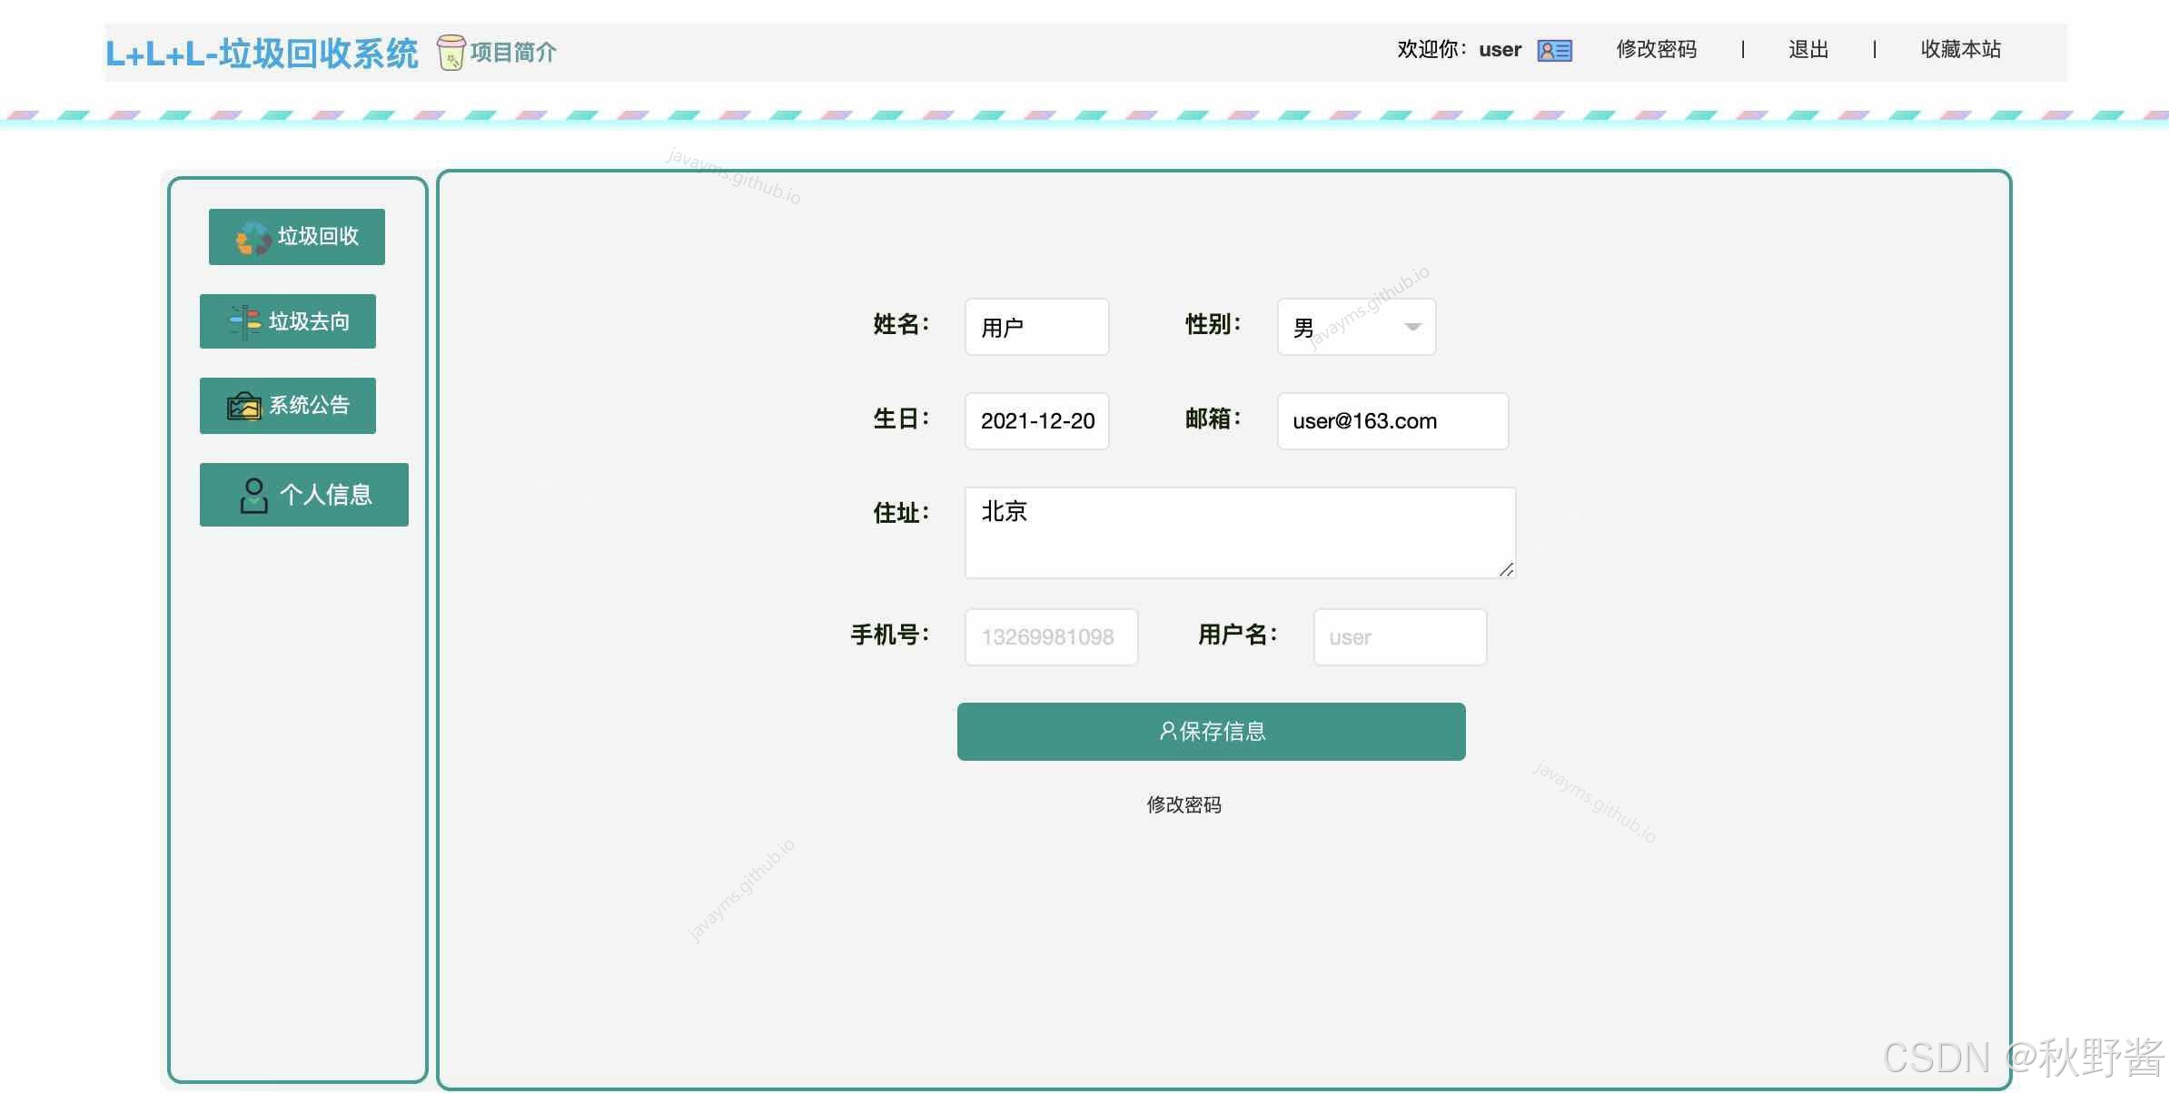Screen dimensions: 2169x1093
Task: Click the resize handle of address textarea
Action: click(x=1506, y=569)
